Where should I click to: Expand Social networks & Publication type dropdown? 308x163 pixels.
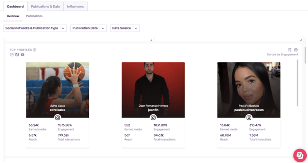35,28
